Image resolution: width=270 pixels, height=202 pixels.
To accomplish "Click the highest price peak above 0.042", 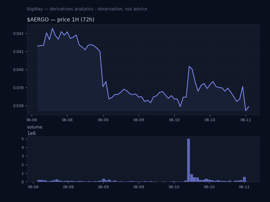I will coord(52,28).
